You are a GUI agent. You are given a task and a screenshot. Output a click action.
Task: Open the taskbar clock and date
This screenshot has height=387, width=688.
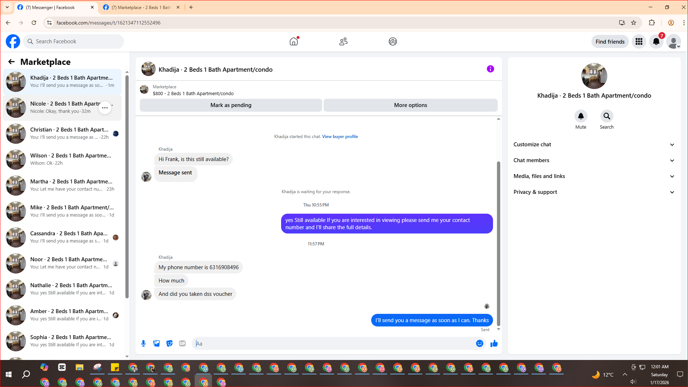click(660, 374)
